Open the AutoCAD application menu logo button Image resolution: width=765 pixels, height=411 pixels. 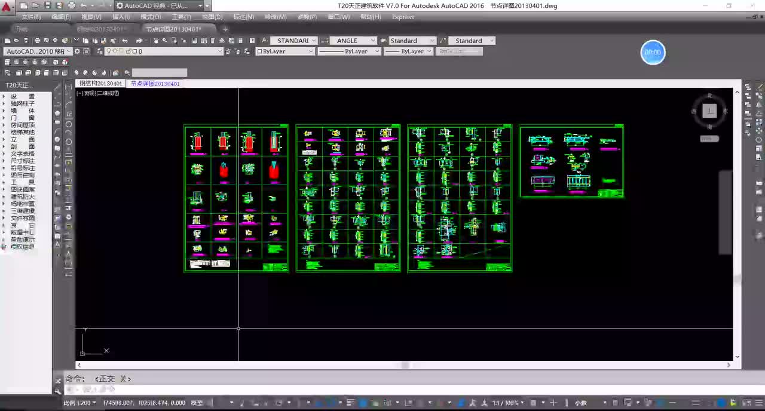pos(7,7)
